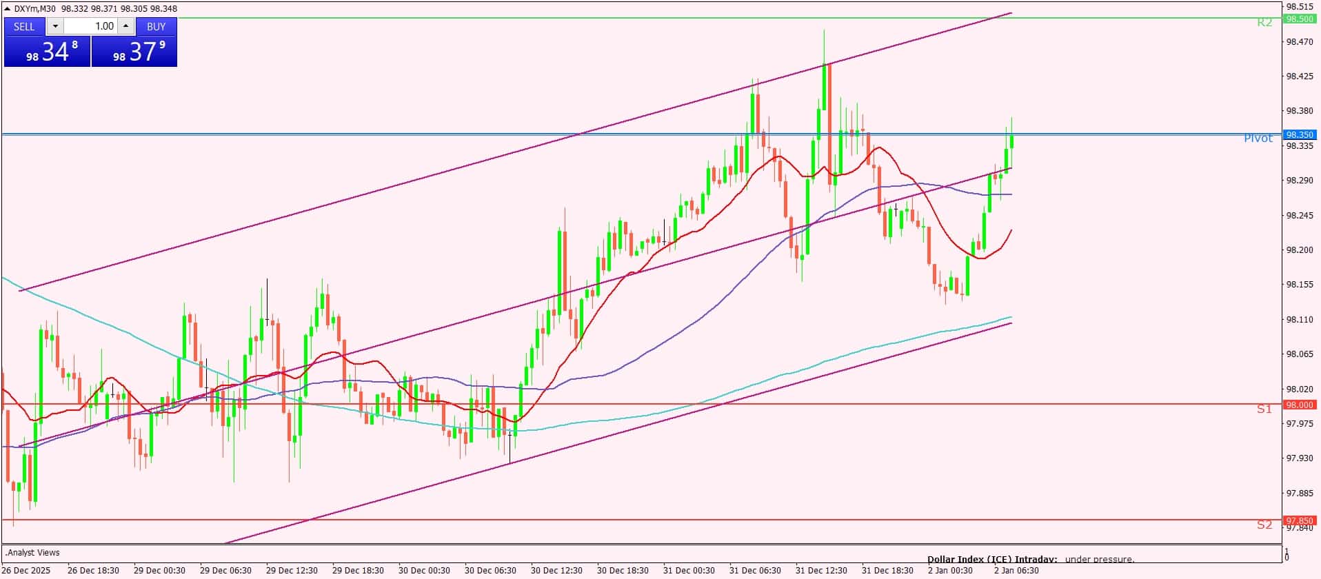Click the red 97.850 price tag
The image size is (1321, 579).
(x=1300, y=520)
